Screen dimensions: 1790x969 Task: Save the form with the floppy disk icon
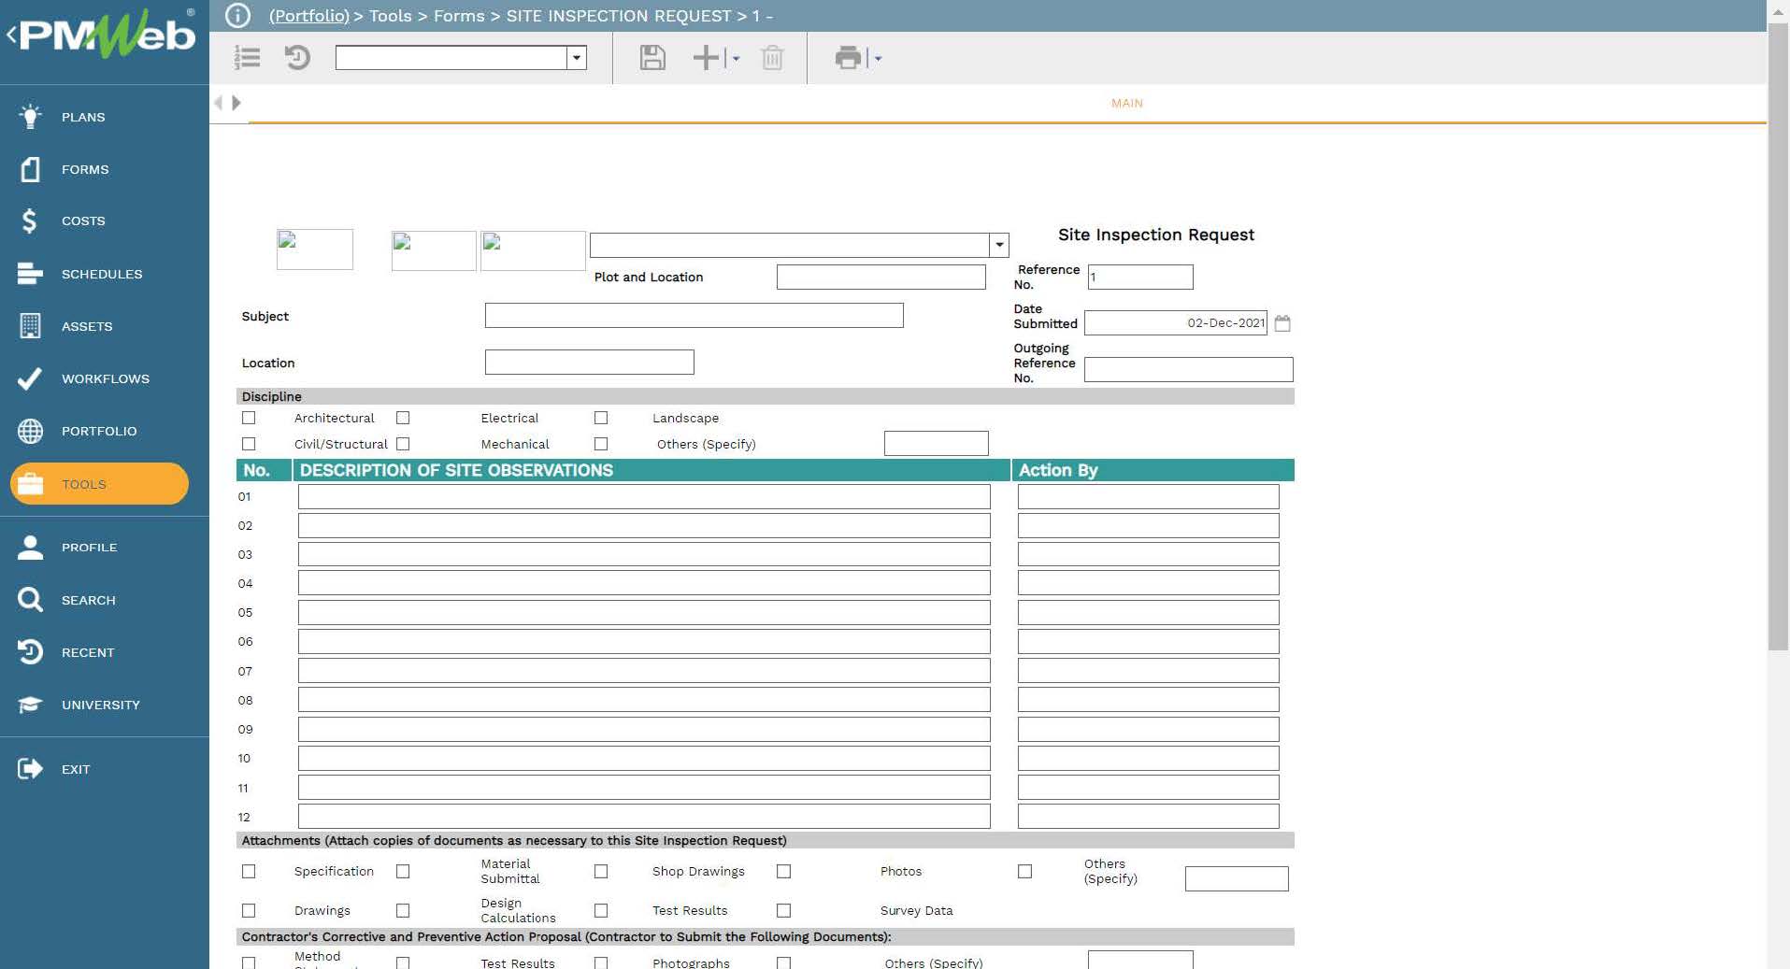pos(652,58)
